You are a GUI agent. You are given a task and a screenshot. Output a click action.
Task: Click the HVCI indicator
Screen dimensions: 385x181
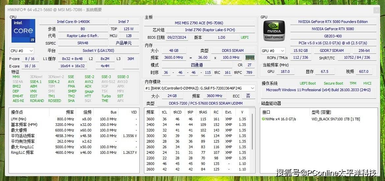point(367,83)
